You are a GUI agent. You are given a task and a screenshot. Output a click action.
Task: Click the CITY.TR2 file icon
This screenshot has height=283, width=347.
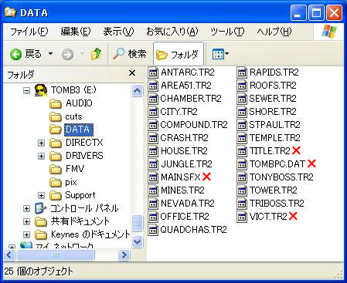coord(153,112)
